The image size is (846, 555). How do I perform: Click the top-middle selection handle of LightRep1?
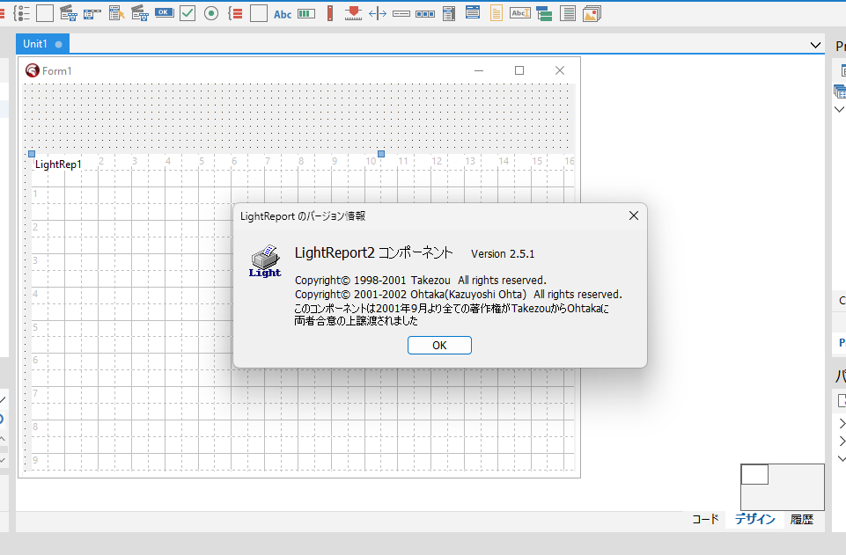pos(381,154)
